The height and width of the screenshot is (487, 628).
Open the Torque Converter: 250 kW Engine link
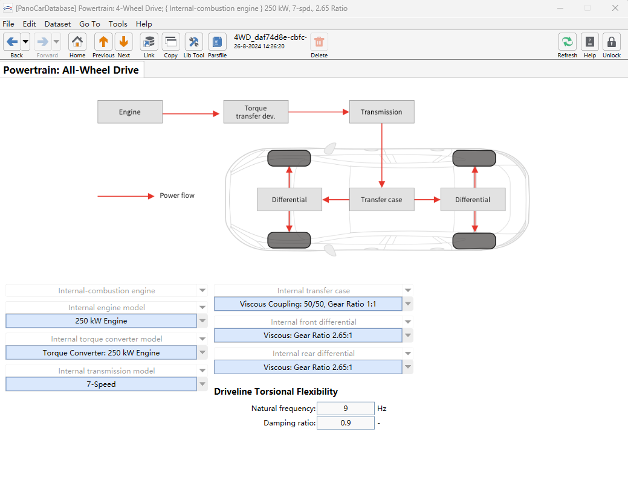click(102, 352)
